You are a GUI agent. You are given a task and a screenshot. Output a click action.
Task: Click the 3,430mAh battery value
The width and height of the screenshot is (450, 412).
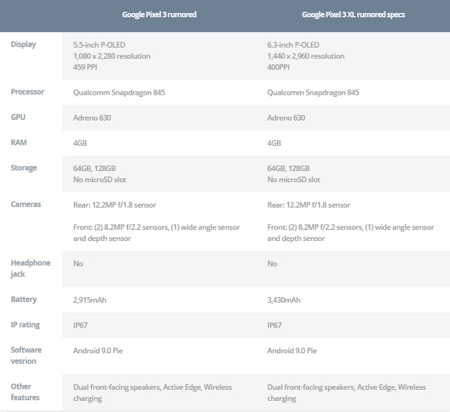tap(284, 300)
